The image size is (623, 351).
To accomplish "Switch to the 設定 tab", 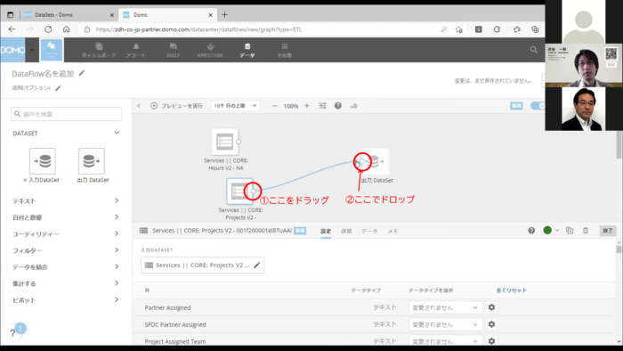I will point(326,231).
